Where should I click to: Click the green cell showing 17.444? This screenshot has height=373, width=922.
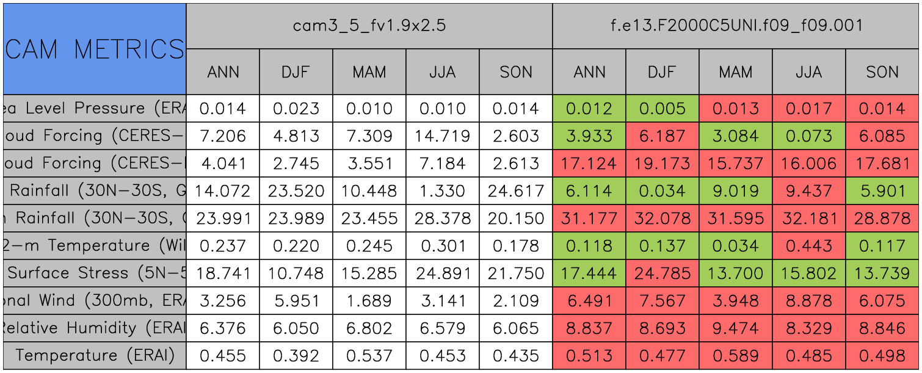coord(589,273)
